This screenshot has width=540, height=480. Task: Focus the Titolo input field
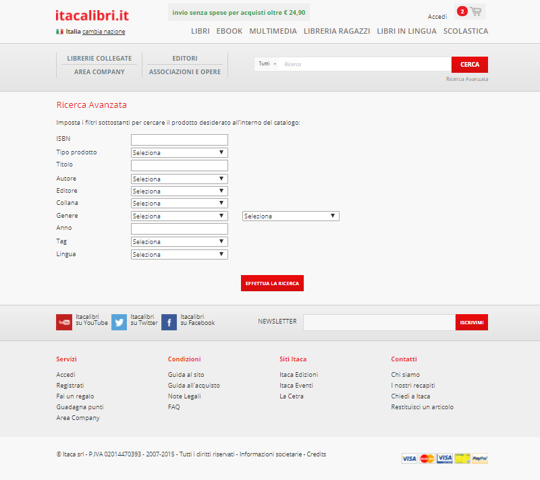180,165
